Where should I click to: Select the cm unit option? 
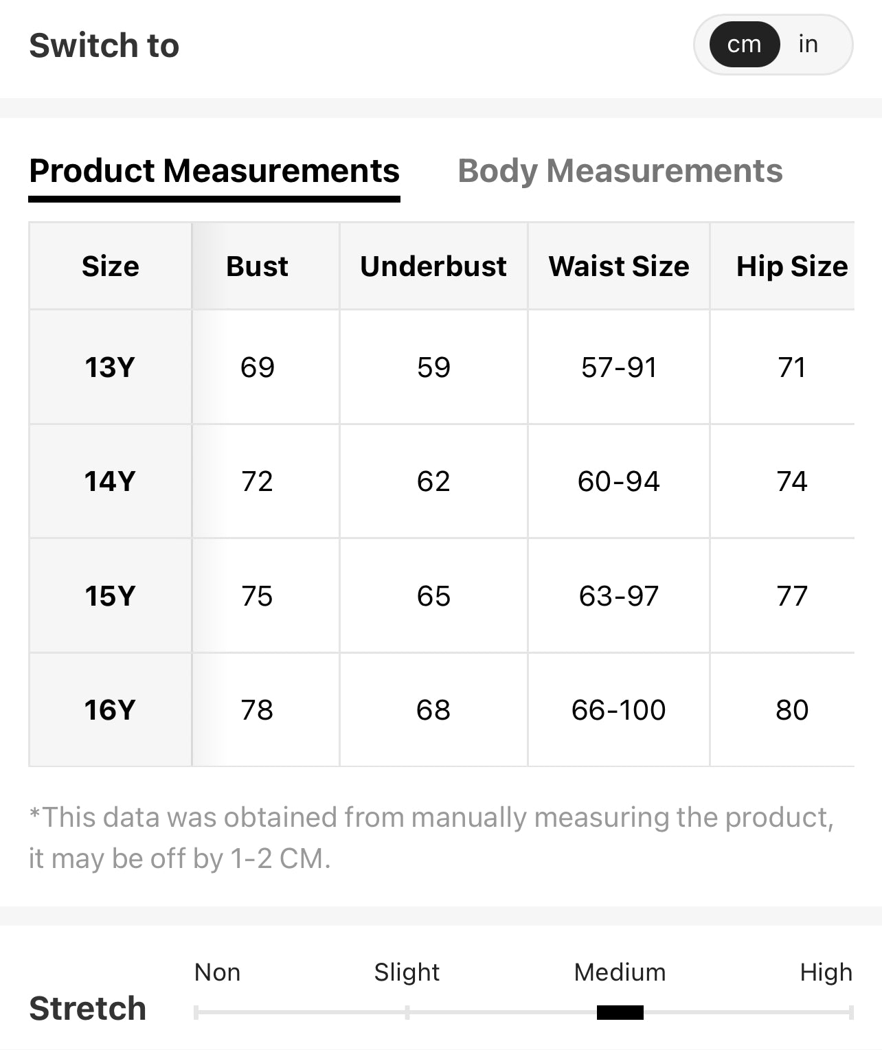744,45
